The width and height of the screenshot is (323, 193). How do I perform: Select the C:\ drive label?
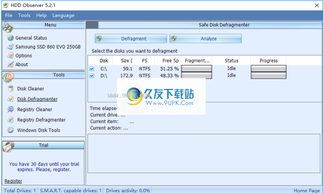104,69
